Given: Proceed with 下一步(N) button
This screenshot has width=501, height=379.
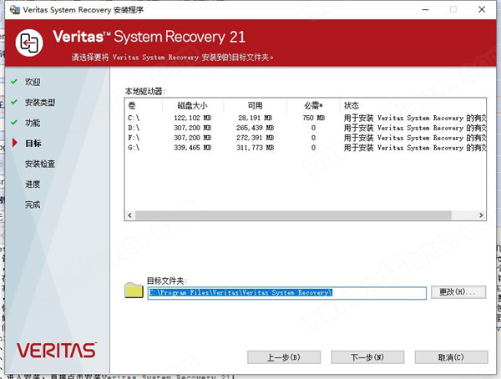Looking at the screenshot, I should tap(367, 357).
